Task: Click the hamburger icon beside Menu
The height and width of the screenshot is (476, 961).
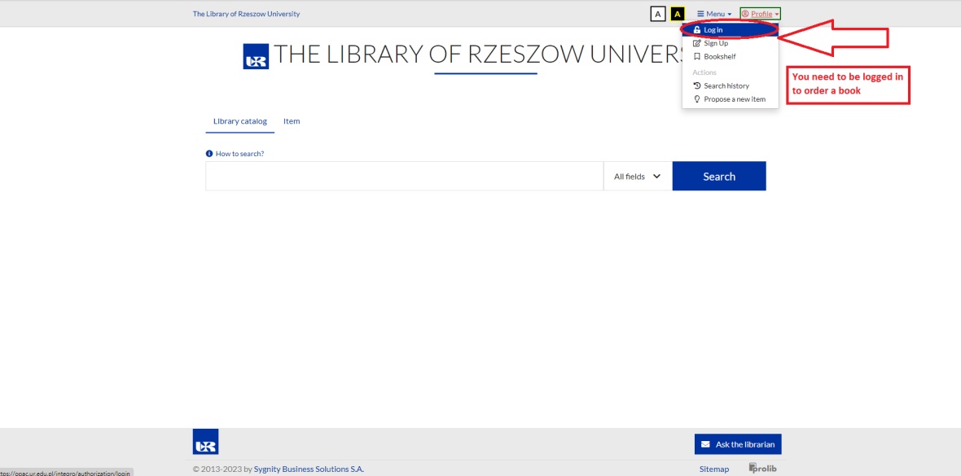Action: pos(700,14)
